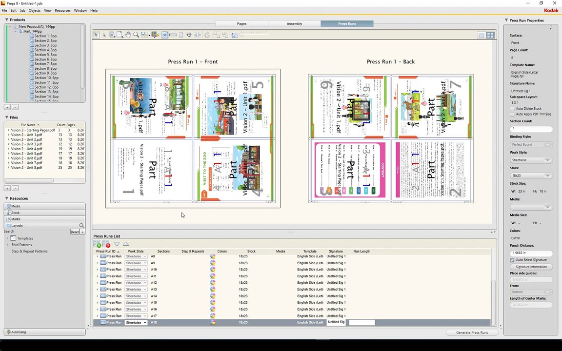Click Press Run 1 Front sheet thumbnail
This screenshot has width=562, height=351.
click(193, 138)
